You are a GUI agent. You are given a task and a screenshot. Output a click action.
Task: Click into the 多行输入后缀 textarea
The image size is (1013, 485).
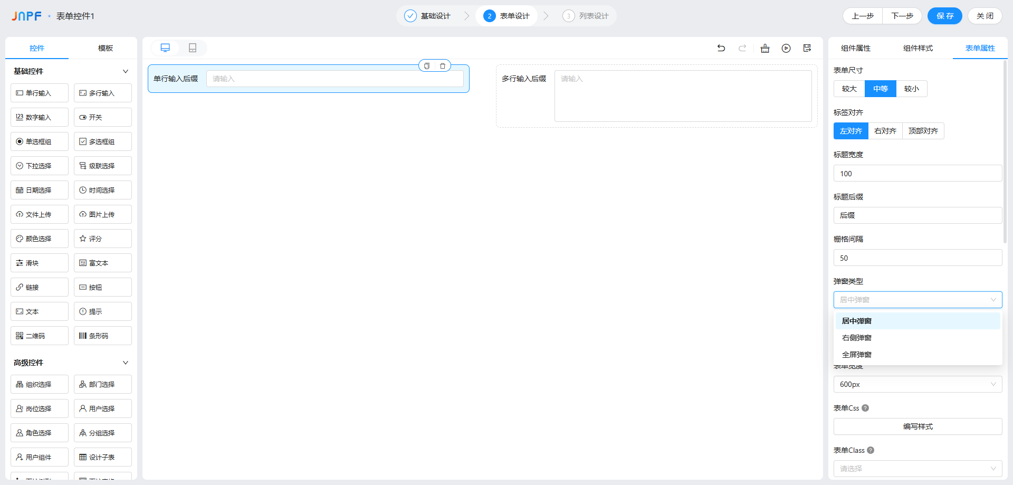[683, 96]
